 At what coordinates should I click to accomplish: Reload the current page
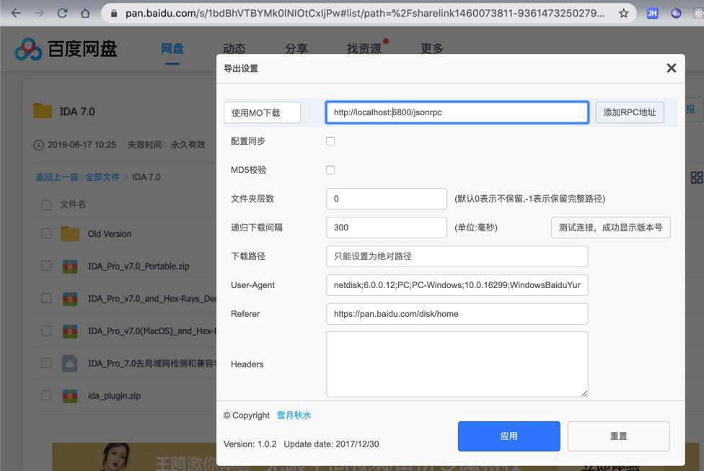(63, 13)
